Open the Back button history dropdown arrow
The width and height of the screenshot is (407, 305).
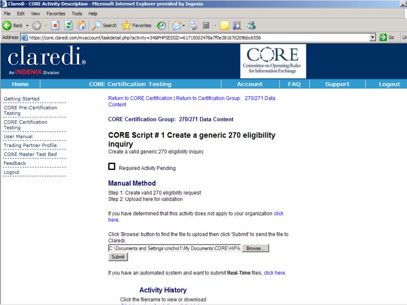pos(27,26)
